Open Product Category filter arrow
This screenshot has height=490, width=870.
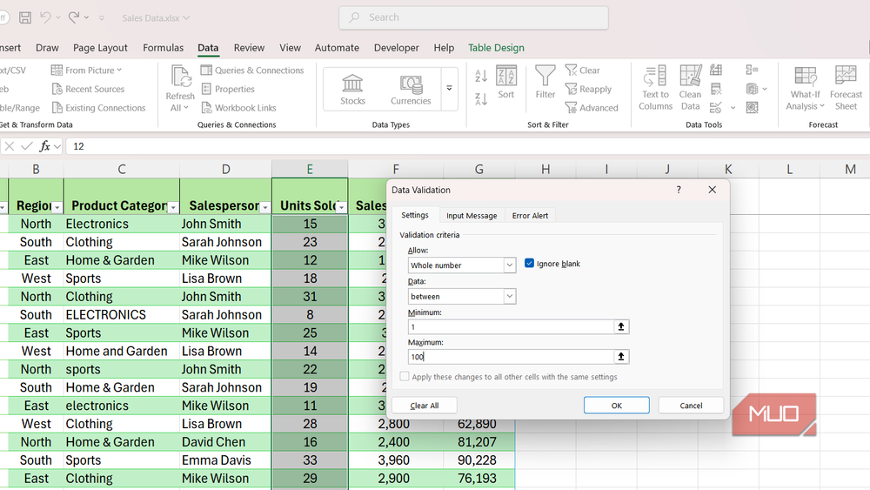click(x=173, y=207)
